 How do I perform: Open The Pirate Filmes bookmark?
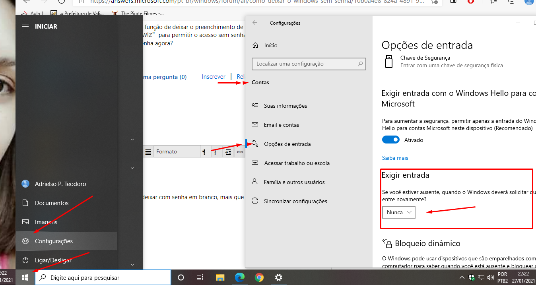pos(138,14)
